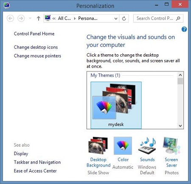
Task: Open Change desktop icons link
Action: tap(36, 47)
